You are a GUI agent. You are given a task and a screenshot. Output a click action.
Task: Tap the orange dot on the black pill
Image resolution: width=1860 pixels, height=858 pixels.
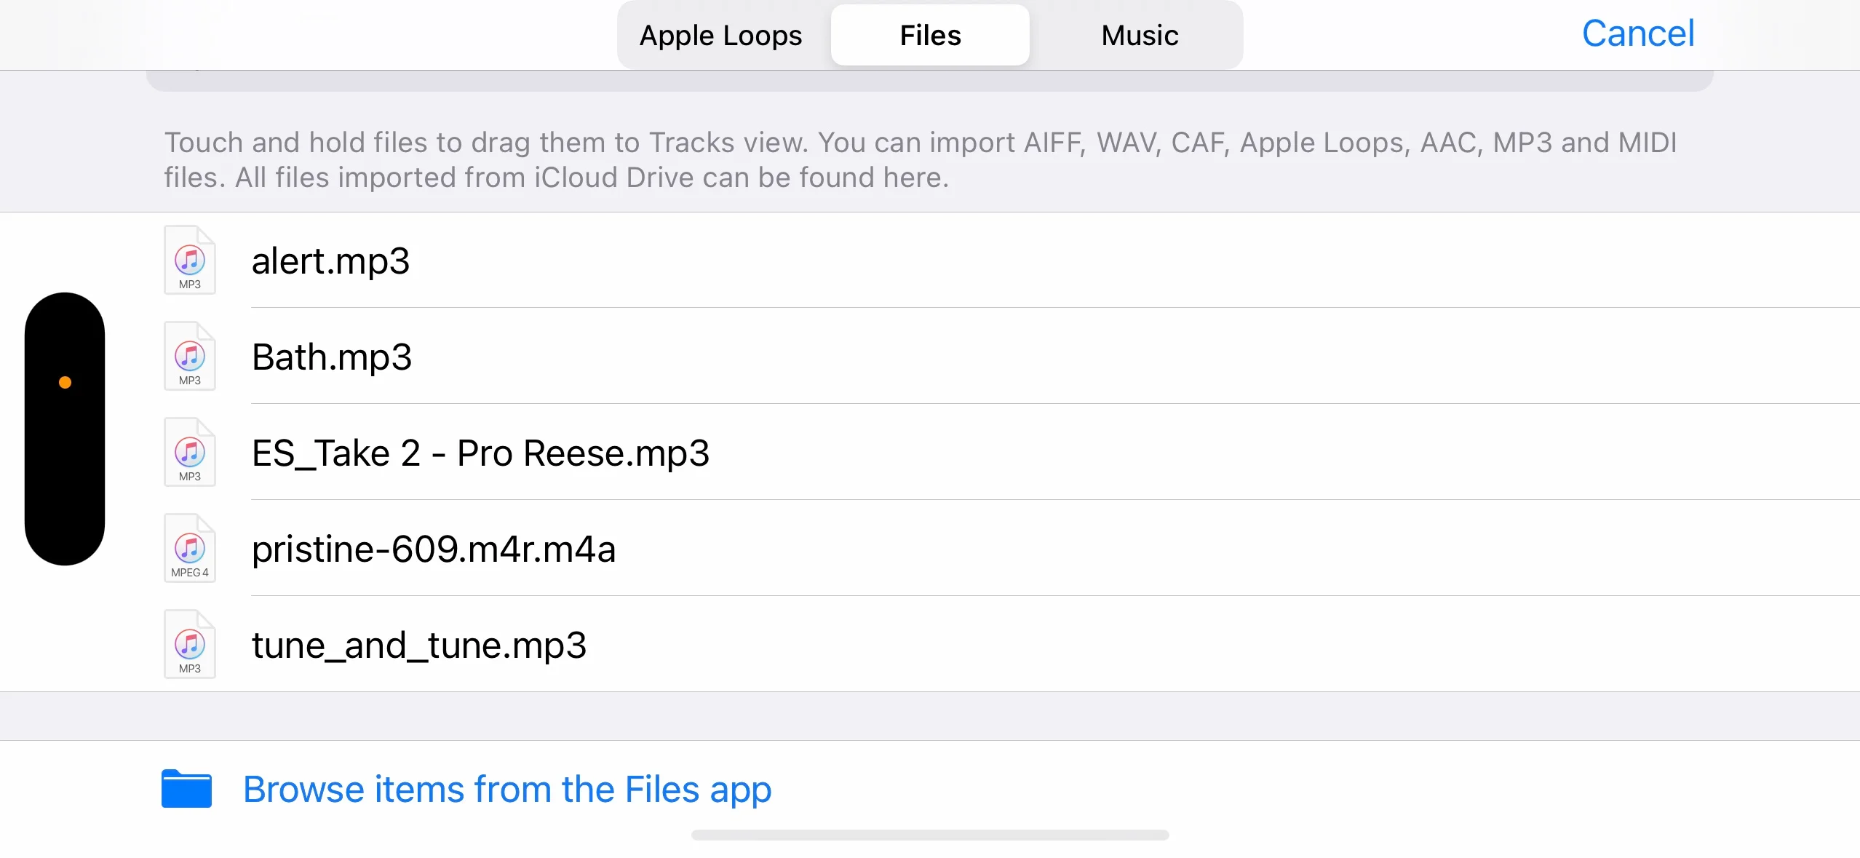coord(65,383)
